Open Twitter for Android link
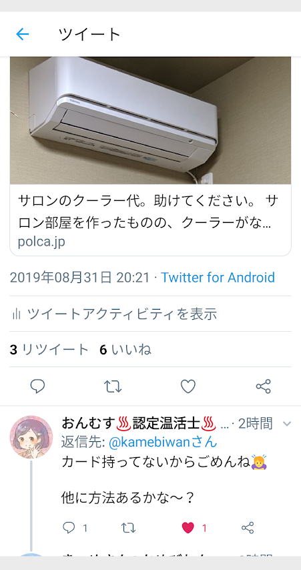The width and height of the screenshot is (301, 570). pos(218,278)
